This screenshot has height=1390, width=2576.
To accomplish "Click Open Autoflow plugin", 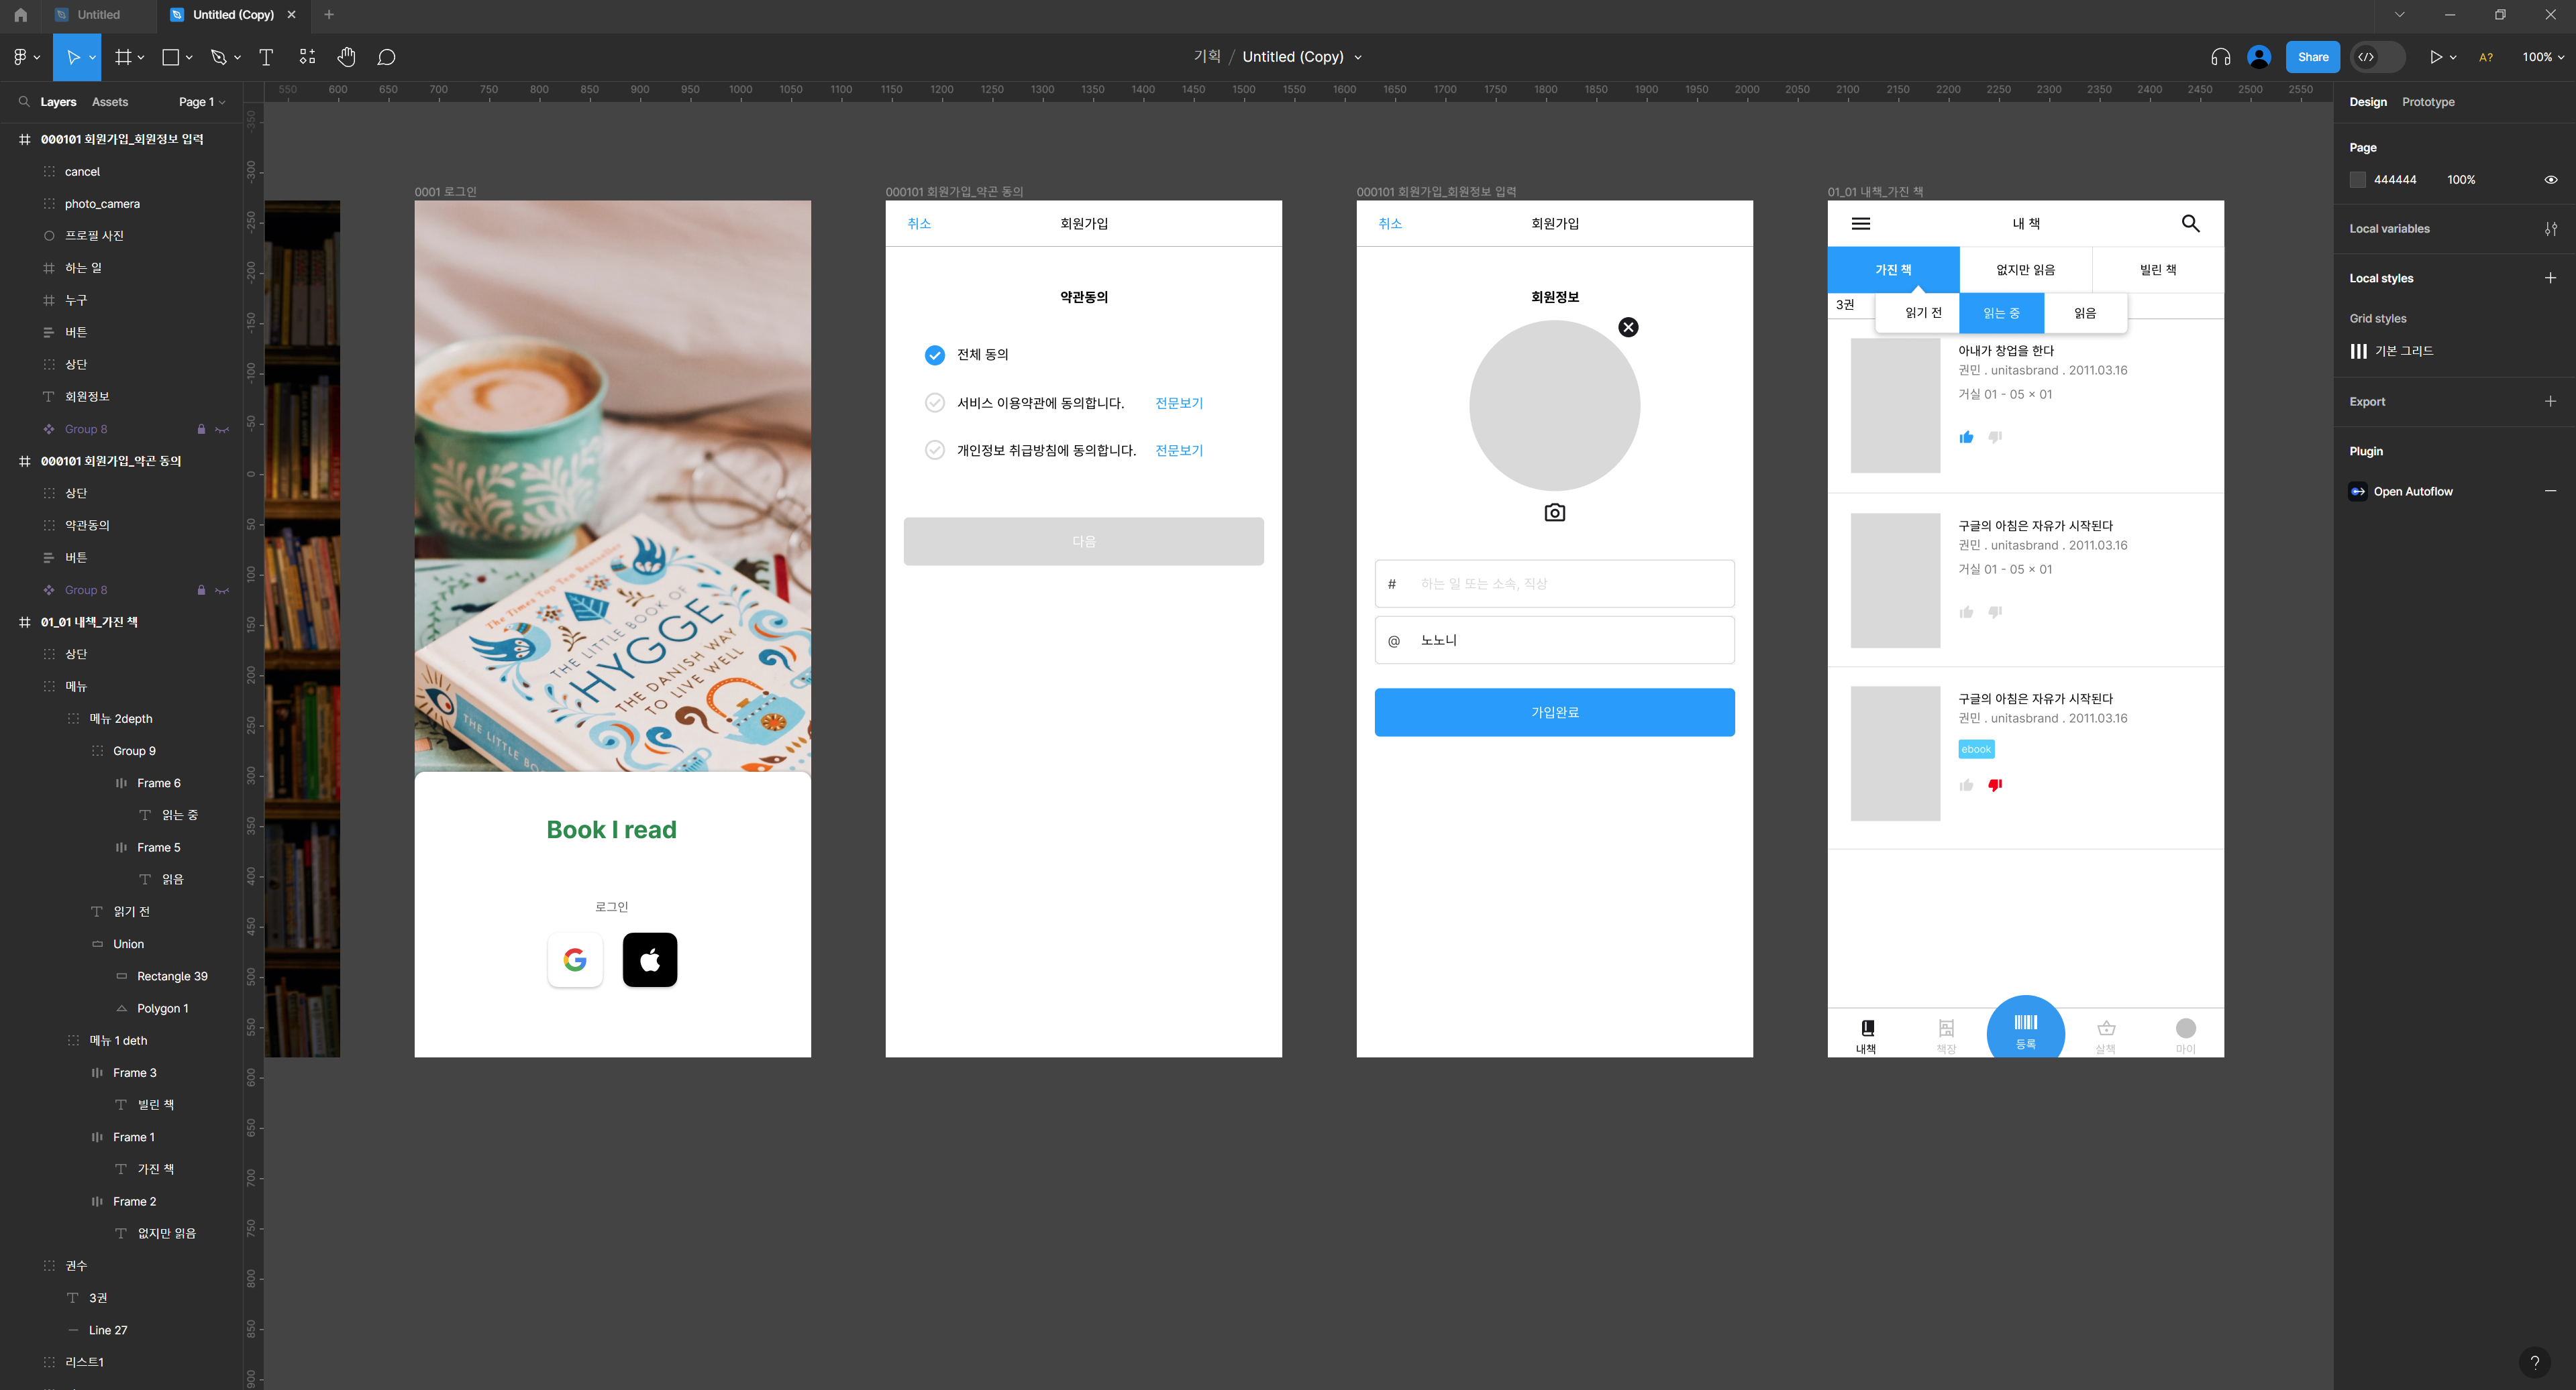I will pos(2412,491).
